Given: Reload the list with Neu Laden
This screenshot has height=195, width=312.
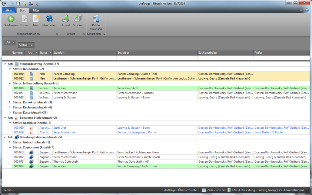Looking at the screenshot, I should [x=49, y=19].
